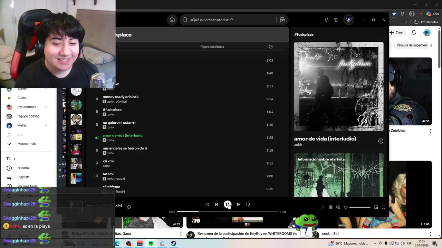The width and height of the screenshot is (442, 248).
Task: Favorite this page star icon
Action: [x=394, y=14]
